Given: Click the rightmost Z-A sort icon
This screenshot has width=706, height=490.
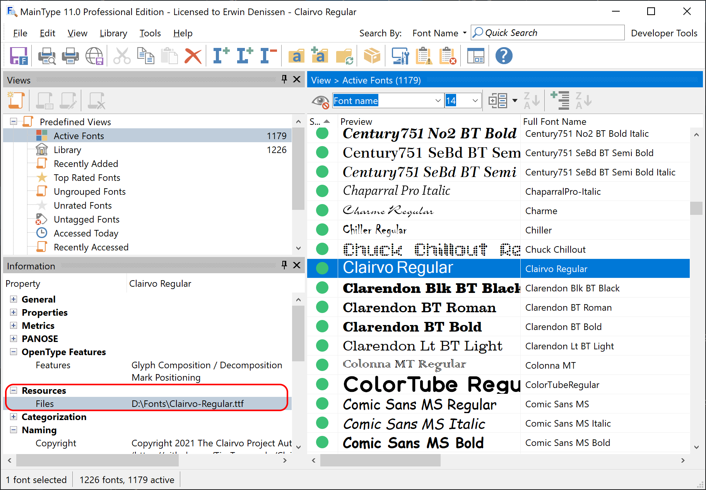Looking at the screenshot, I should 583,100.
